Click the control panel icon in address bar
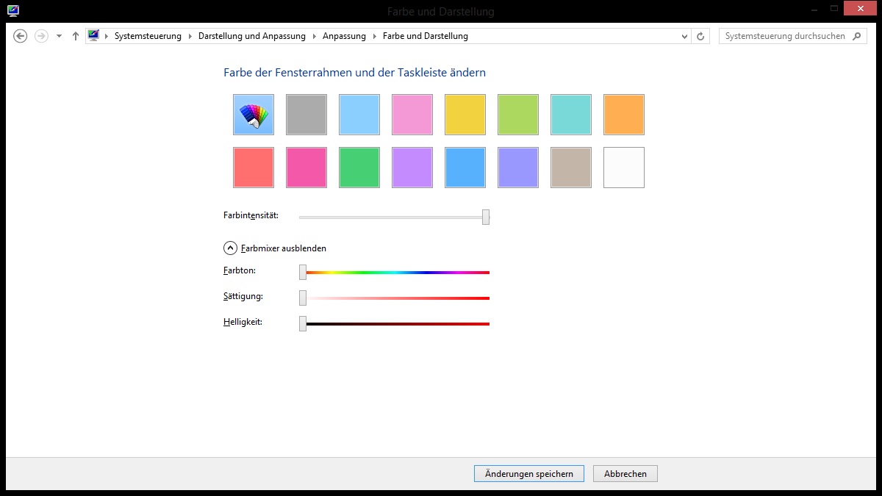The width and height of the screenshot is (882, 496). click(93, 35)
